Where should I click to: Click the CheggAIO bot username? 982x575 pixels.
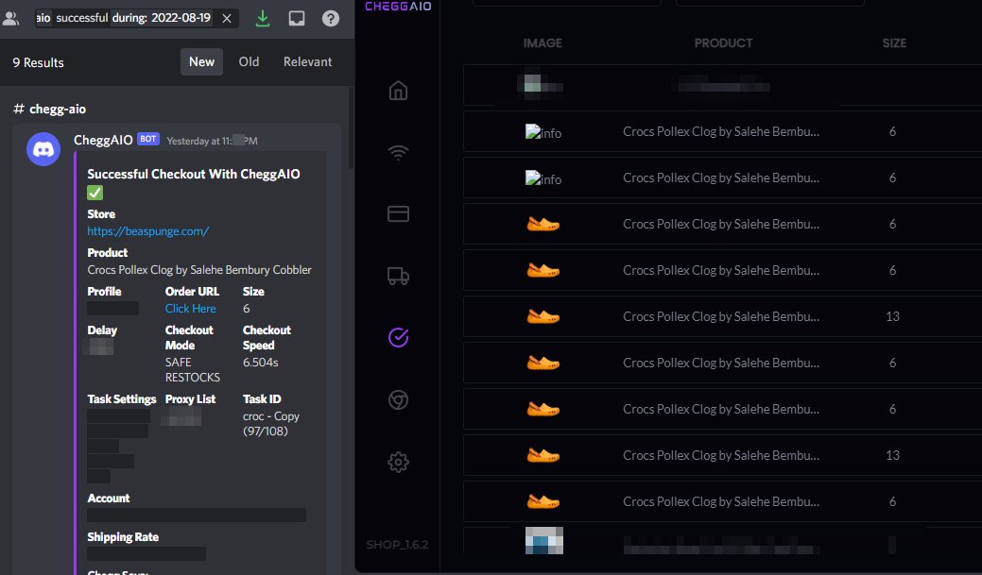tap(103, 140)
